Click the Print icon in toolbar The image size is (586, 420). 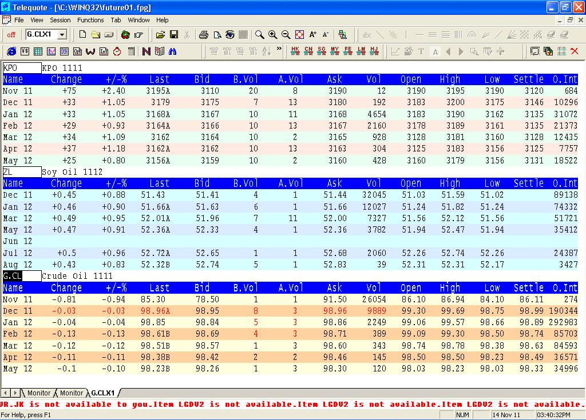click(x=203, y=35)
